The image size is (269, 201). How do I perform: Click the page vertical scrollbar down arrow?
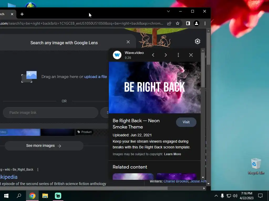(x=208, y=184)
